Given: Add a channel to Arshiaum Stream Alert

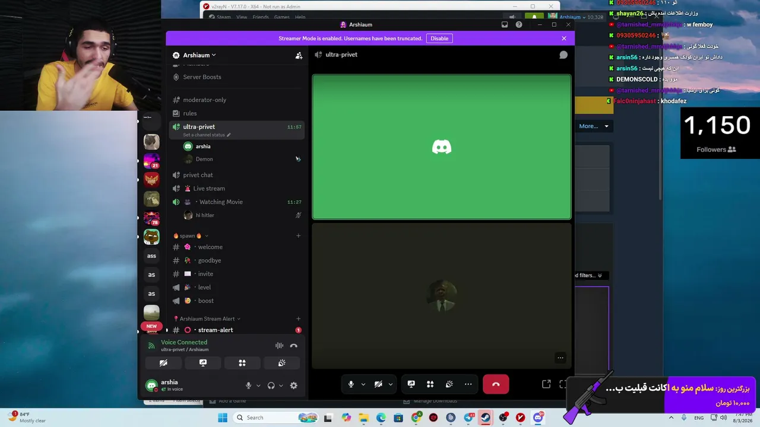Looking at the screenshot, I should point(298,319).
